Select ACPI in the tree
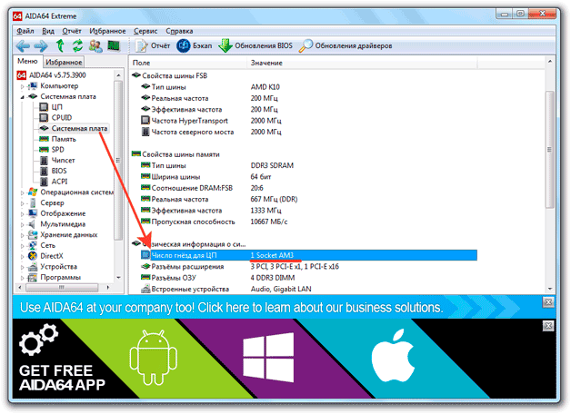Screen dimensions: 571x414 tap(59, 182)
